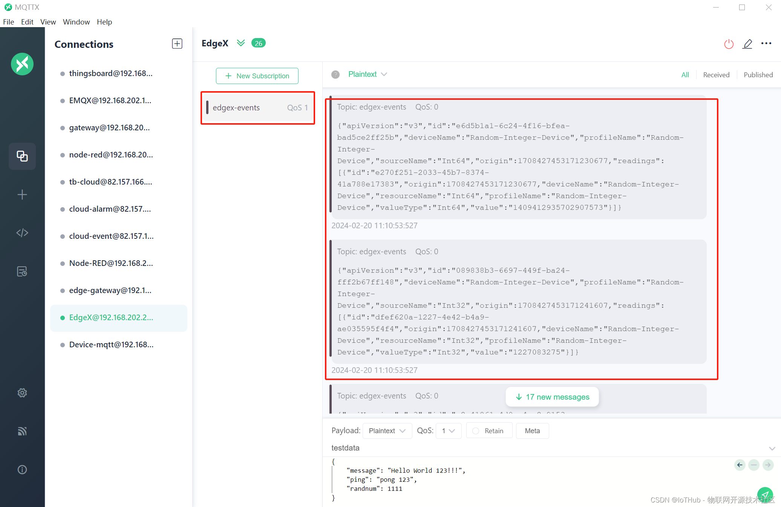Add a connection with the plus box icon
Image resolution: width=781 pixels, height=507 pixels.
(x=177, y=44)
